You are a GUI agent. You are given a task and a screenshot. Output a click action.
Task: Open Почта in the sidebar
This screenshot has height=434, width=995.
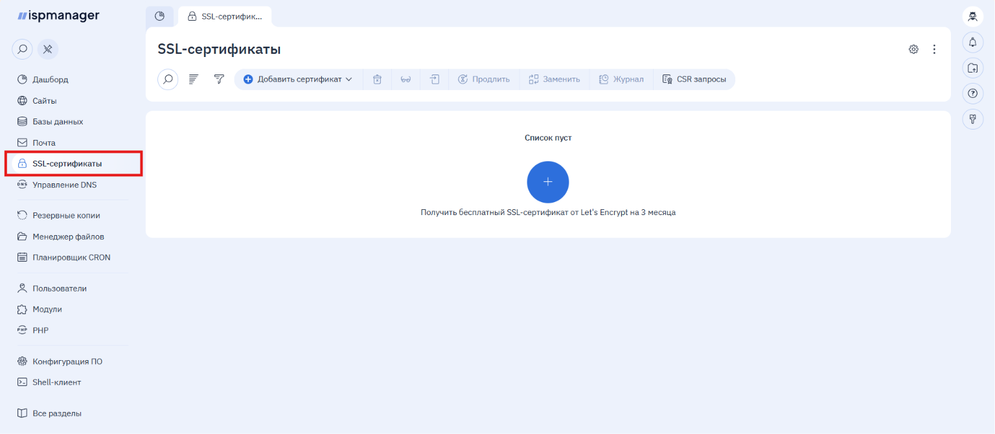[x=36, y=143]
